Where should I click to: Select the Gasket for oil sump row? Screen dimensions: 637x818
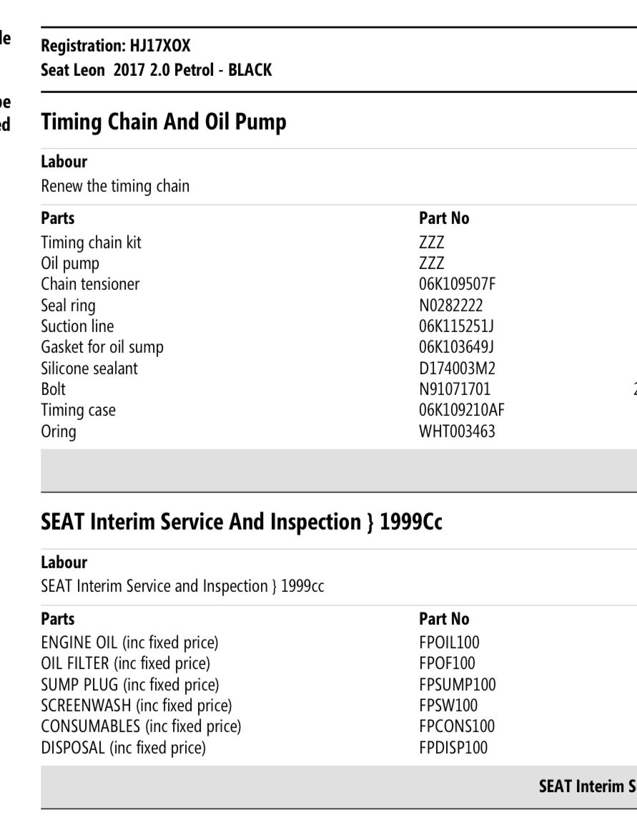[102, 347]
